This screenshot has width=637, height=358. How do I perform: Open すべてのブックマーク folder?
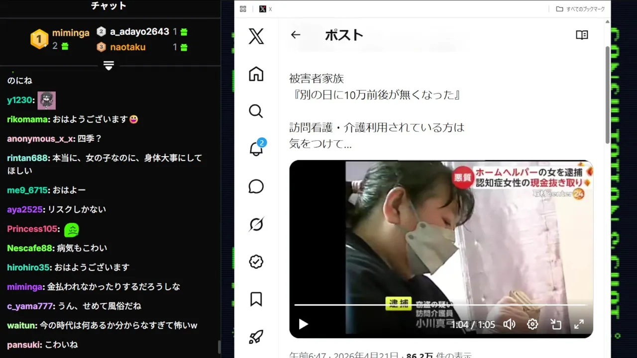coord(580,9)
